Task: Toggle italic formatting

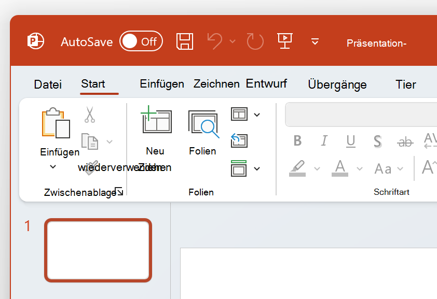Action: [x=324, y=140]
